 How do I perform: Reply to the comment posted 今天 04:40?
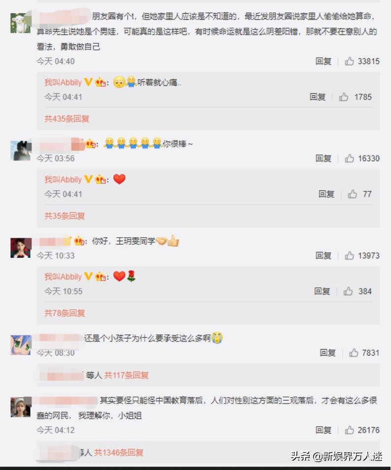(x=324, y=61)
